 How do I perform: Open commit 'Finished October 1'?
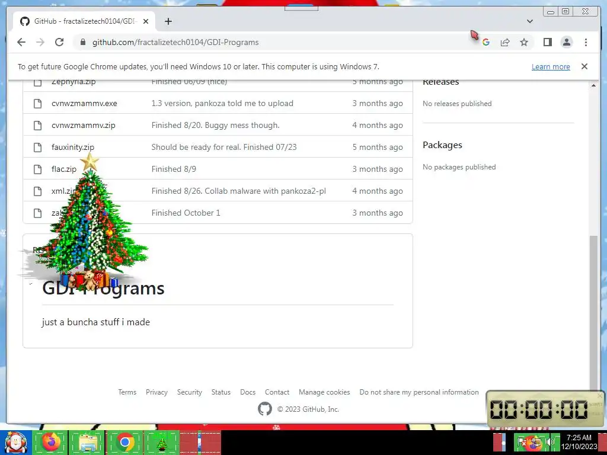pyautogui.click(x=186, y=213)
